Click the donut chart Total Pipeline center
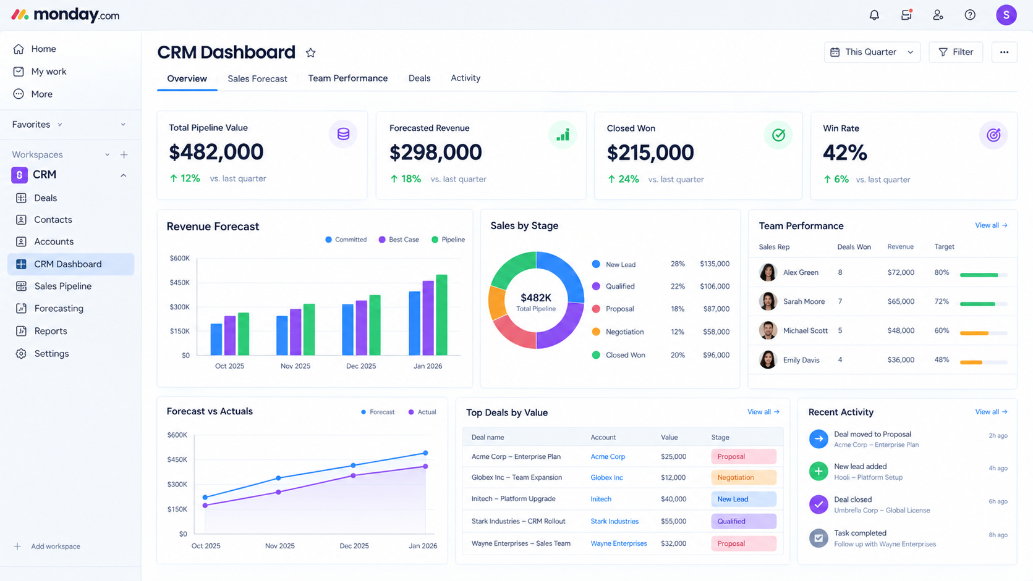 (x=536, y=302)
